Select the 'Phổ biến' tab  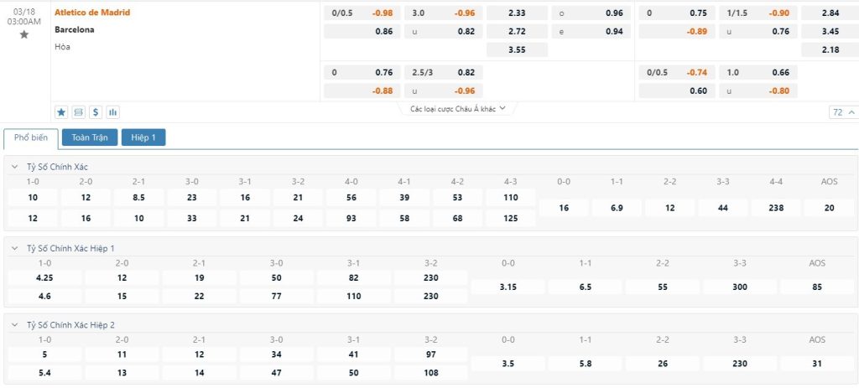[31, 137]
